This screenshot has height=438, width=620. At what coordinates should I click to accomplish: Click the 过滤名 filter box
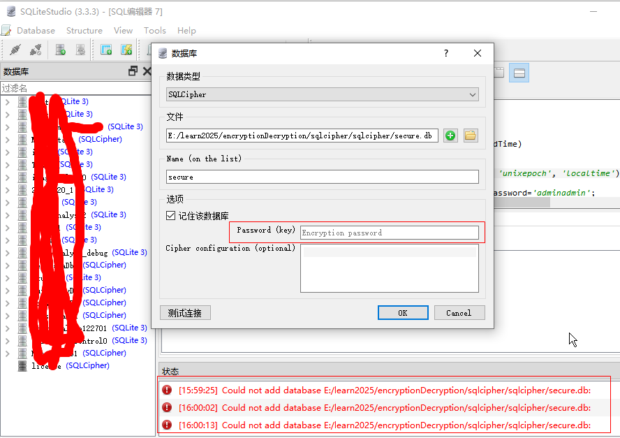coord(76,88)
